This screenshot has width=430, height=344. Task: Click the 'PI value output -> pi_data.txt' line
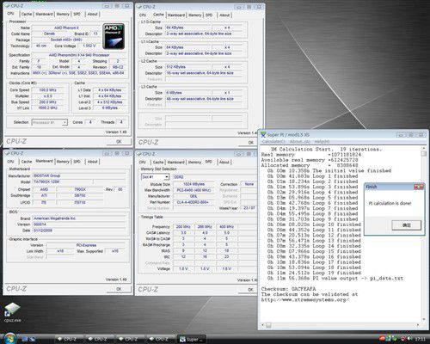click(x=335, y=279)
